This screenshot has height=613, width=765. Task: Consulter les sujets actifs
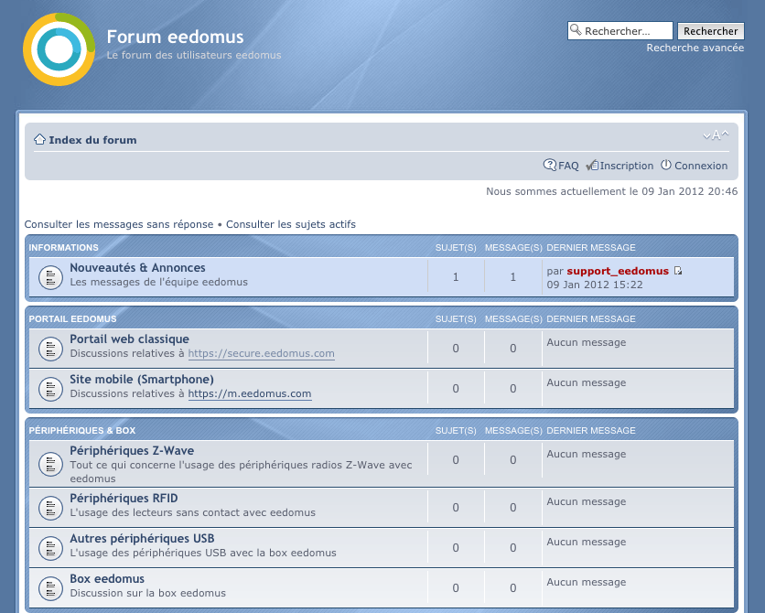291,224
